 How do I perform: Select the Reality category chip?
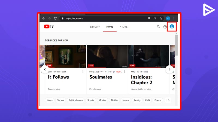point(137,100)
